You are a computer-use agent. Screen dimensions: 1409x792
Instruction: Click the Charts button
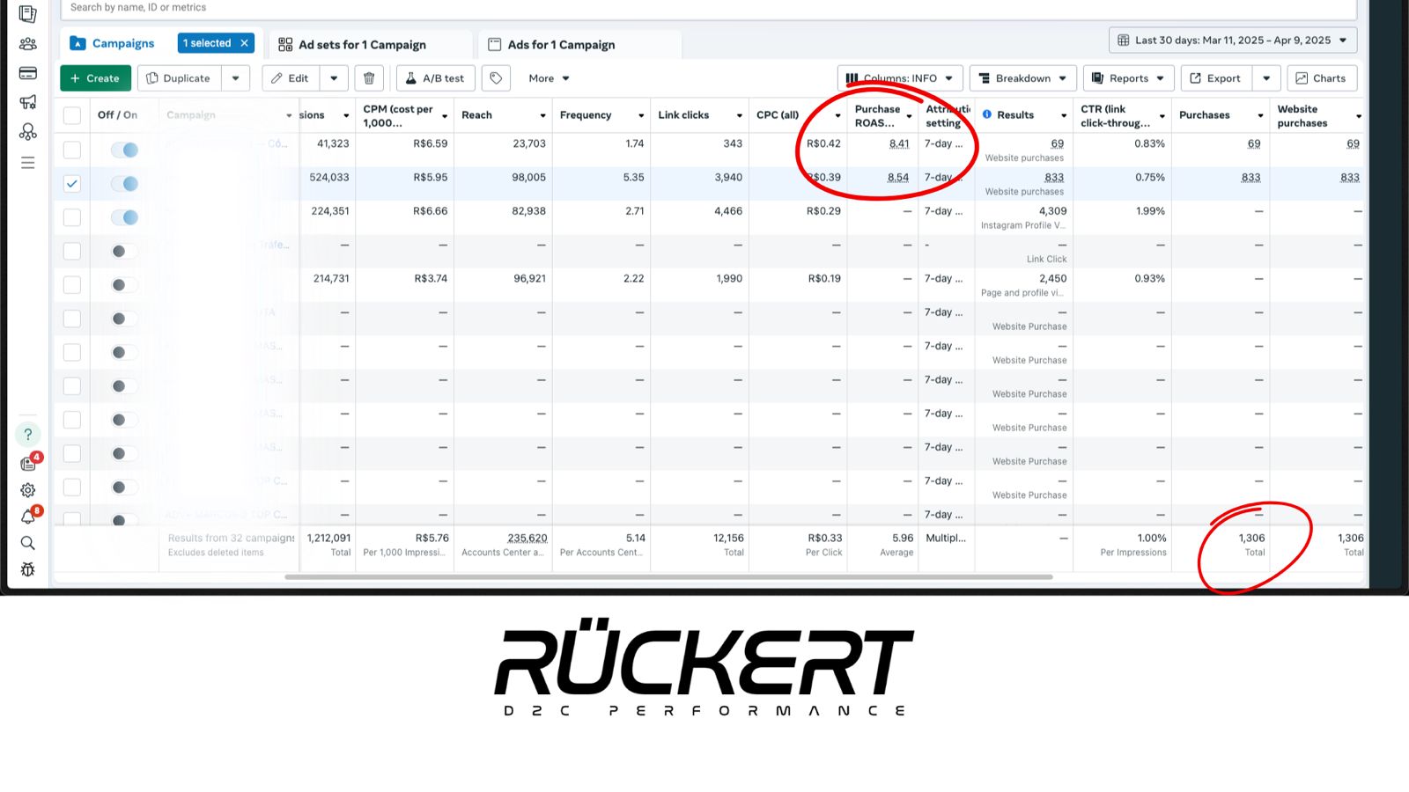[1322, 78]
